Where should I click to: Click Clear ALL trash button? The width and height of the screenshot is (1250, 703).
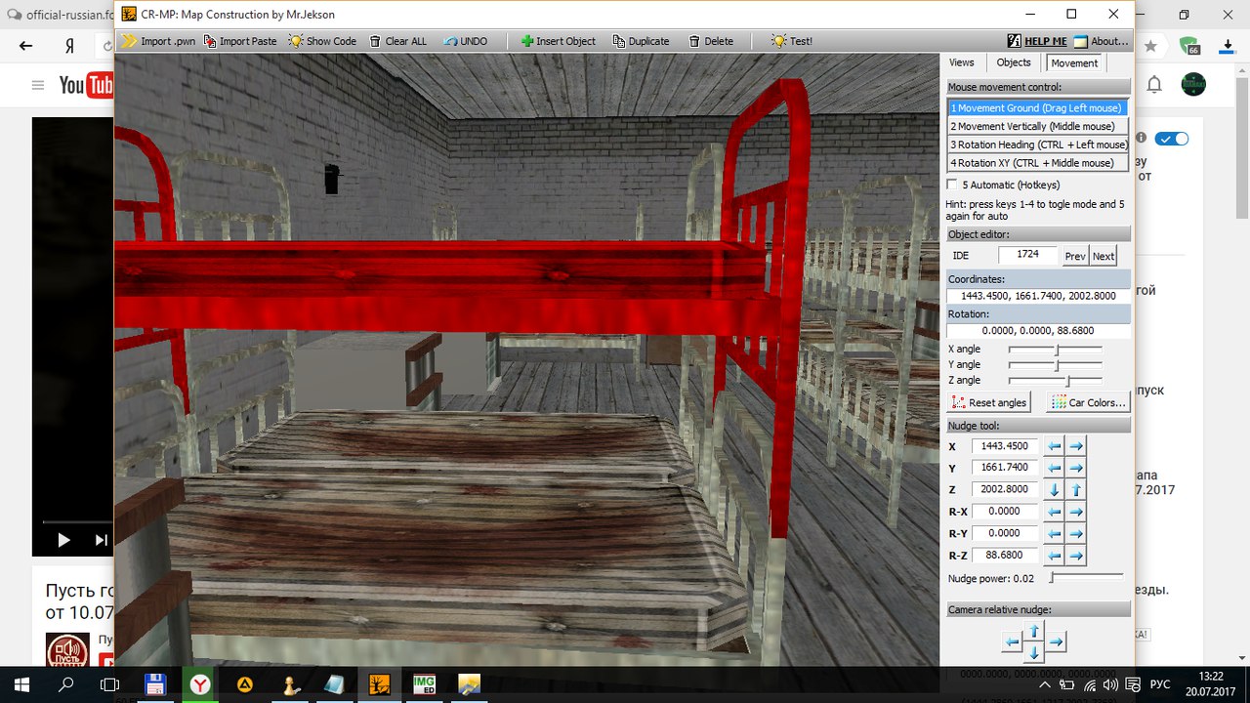click(397, 41)
